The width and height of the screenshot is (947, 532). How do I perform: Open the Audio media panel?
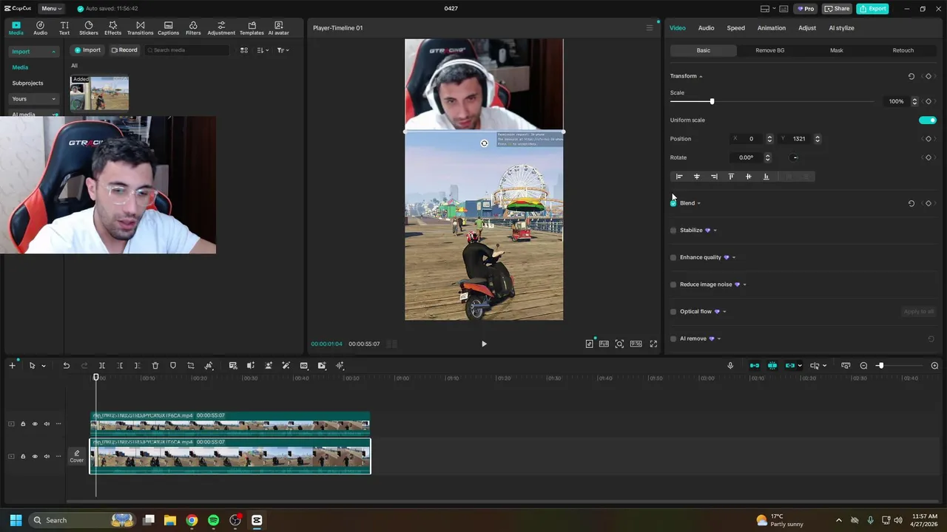click(40, 28)
